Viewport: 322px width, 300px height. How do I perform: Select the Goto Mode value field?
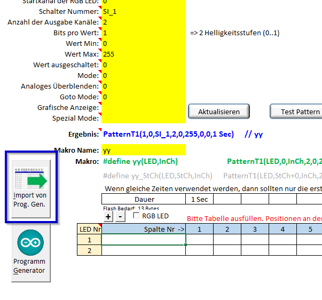click(143, 97)
